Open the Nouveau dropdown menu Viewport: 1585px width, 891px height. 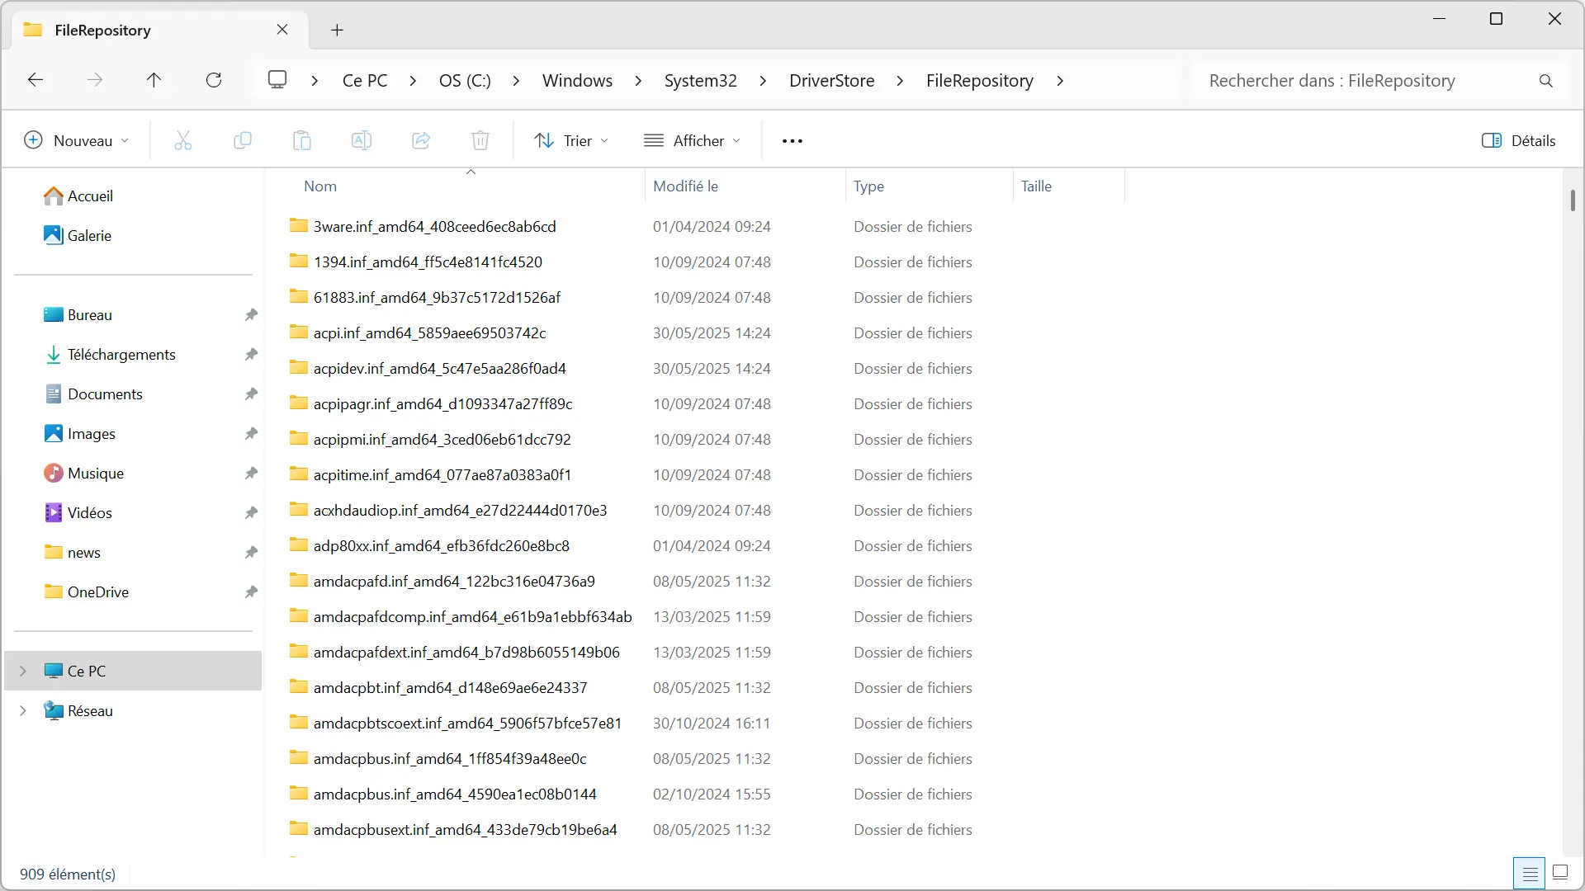[76, 141]
